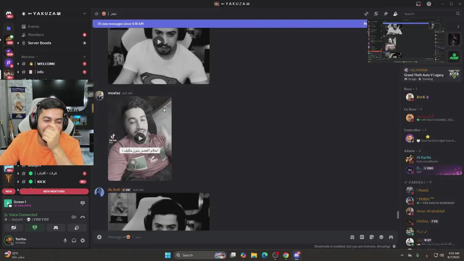
Task: Open ! TOXIC member profile
Action: click(431, 200)
